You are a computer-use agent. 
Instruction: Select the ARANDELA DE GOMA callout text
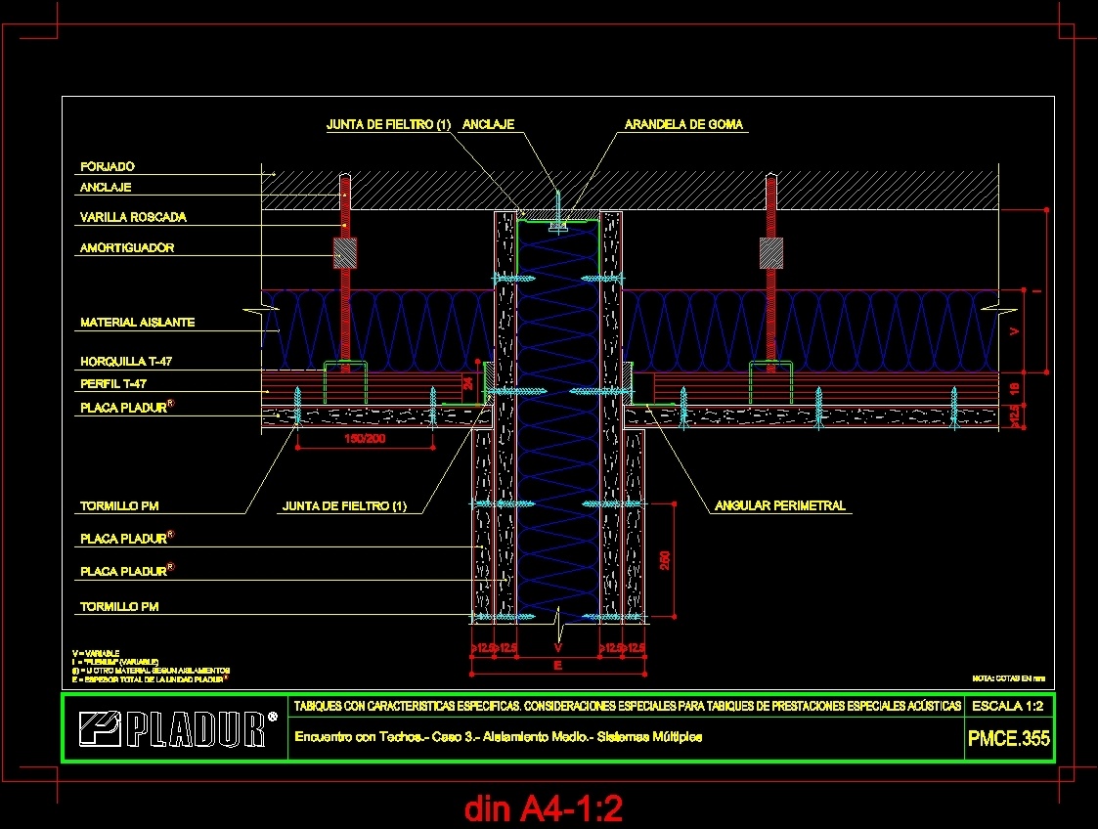(x=682, y=124)
